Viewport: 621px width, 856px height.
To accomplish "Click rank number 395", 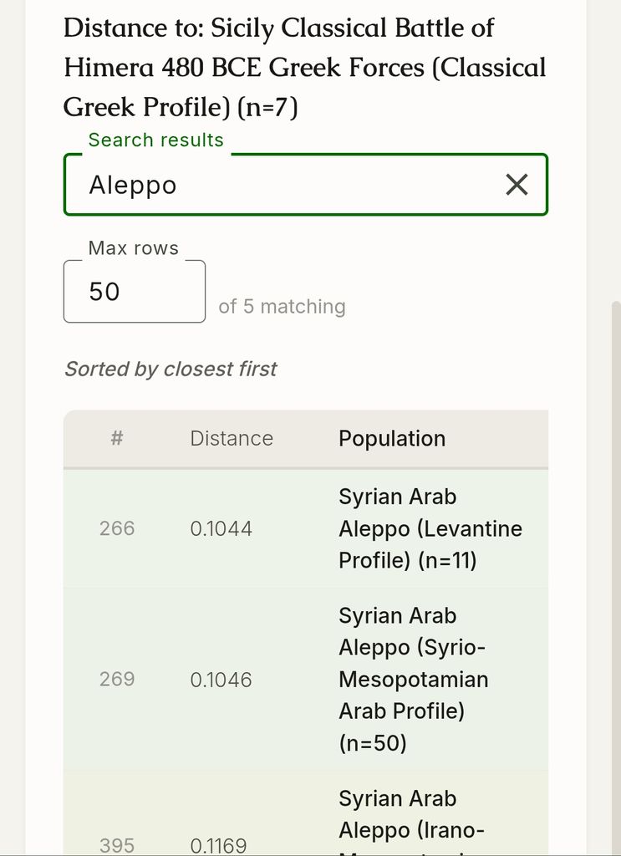I will (x=117, y=846).
